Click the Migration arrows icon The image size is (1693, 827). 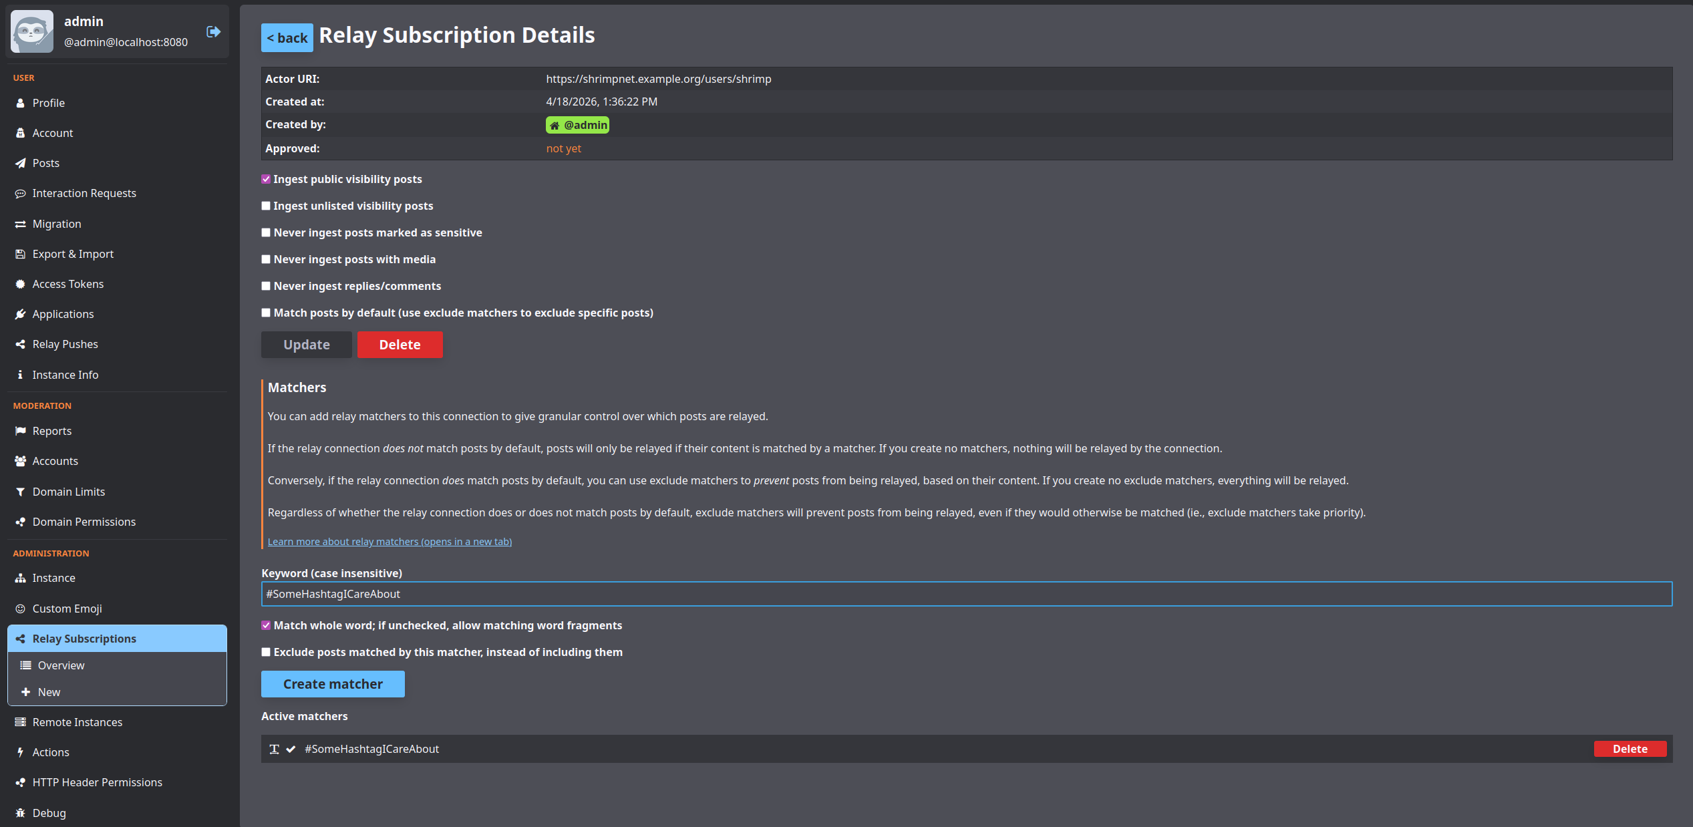[x=20, y=224]
